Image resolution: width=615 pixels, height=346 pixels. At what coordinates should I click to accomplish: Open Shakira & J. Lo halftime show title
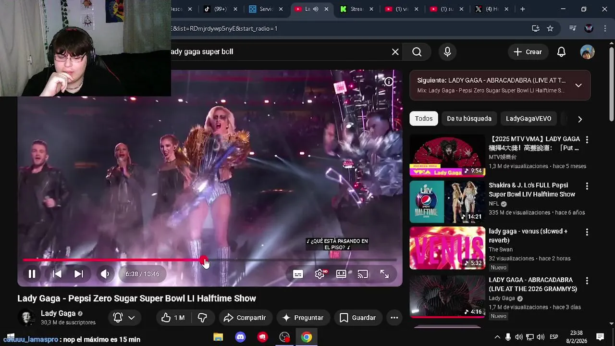[532, 190]
